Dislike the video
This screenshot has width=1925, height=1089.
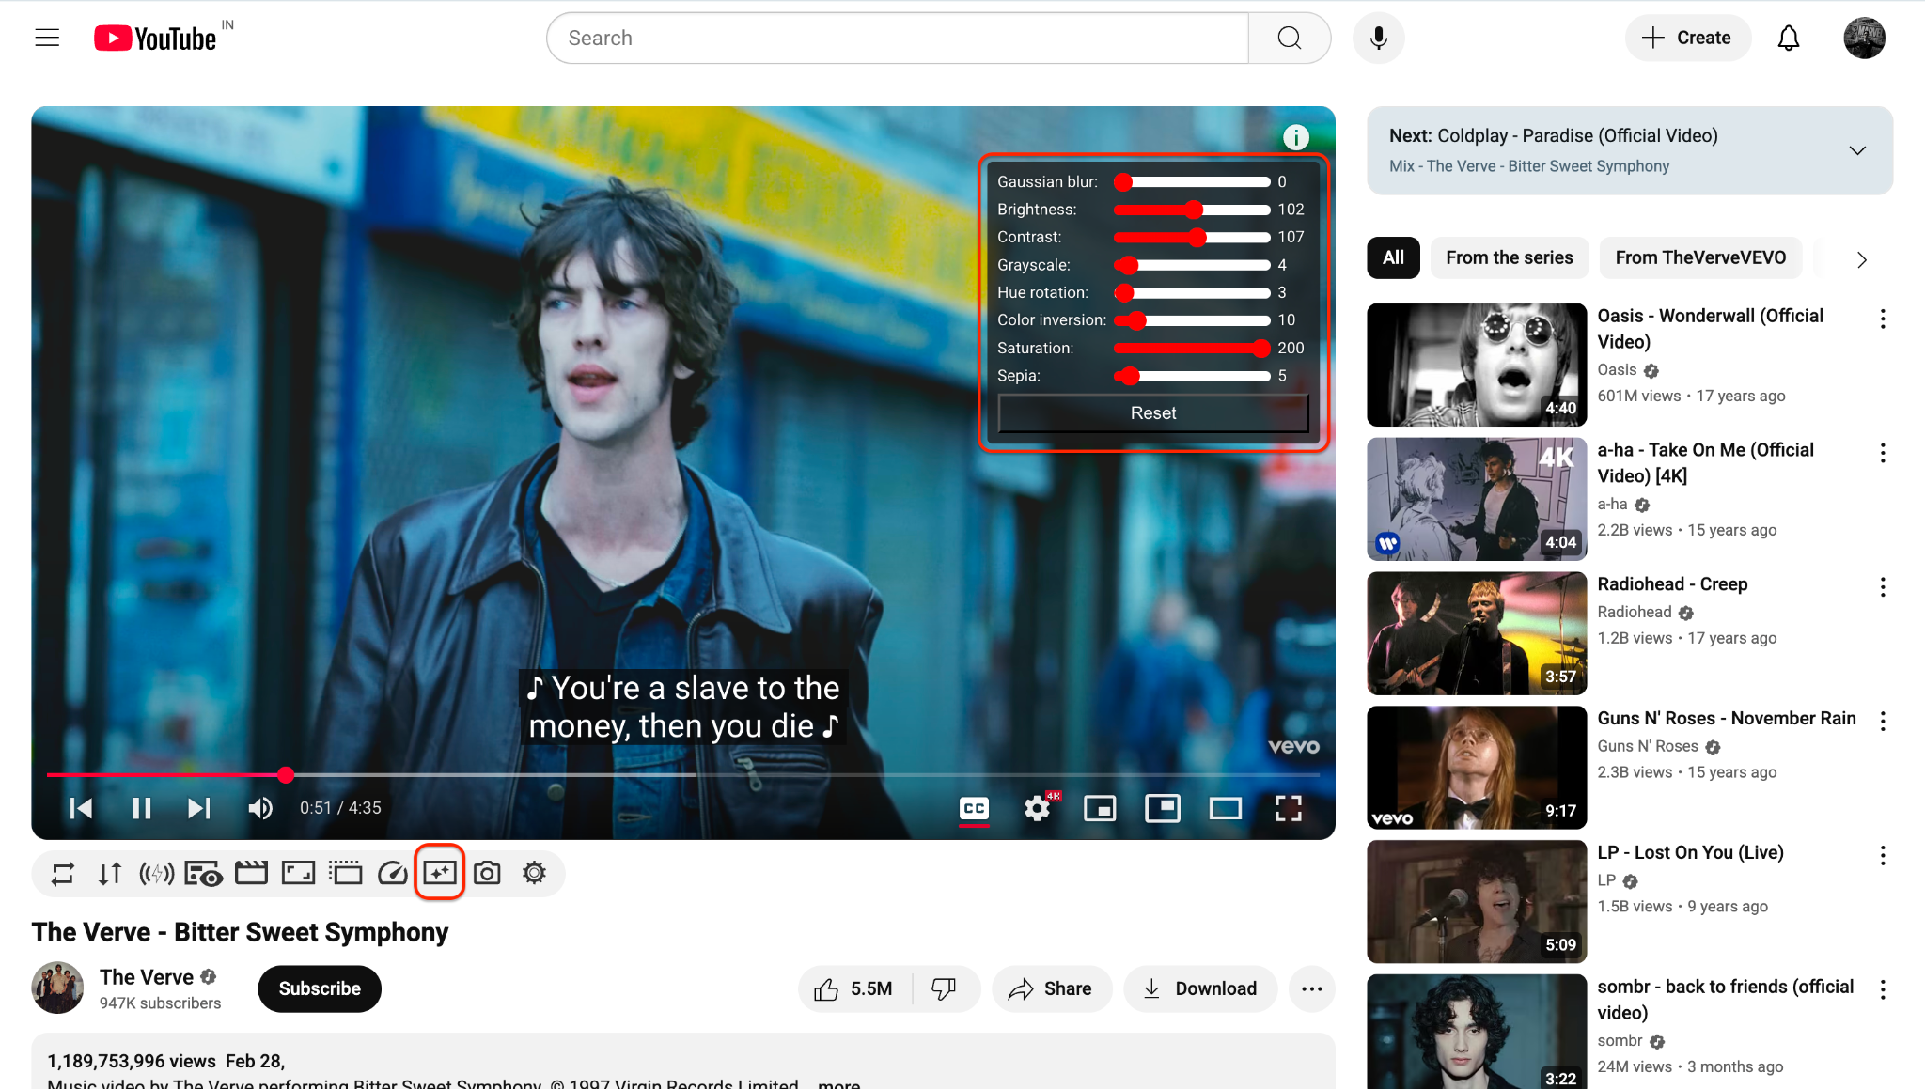click(x=945, y=988)
